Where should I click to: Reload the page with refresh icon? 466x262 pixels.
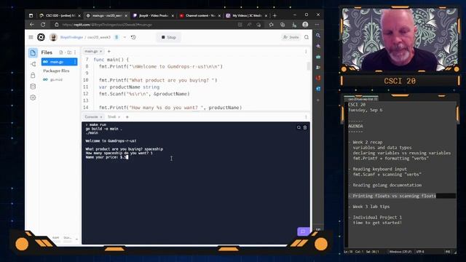click(x=43, y=25)
